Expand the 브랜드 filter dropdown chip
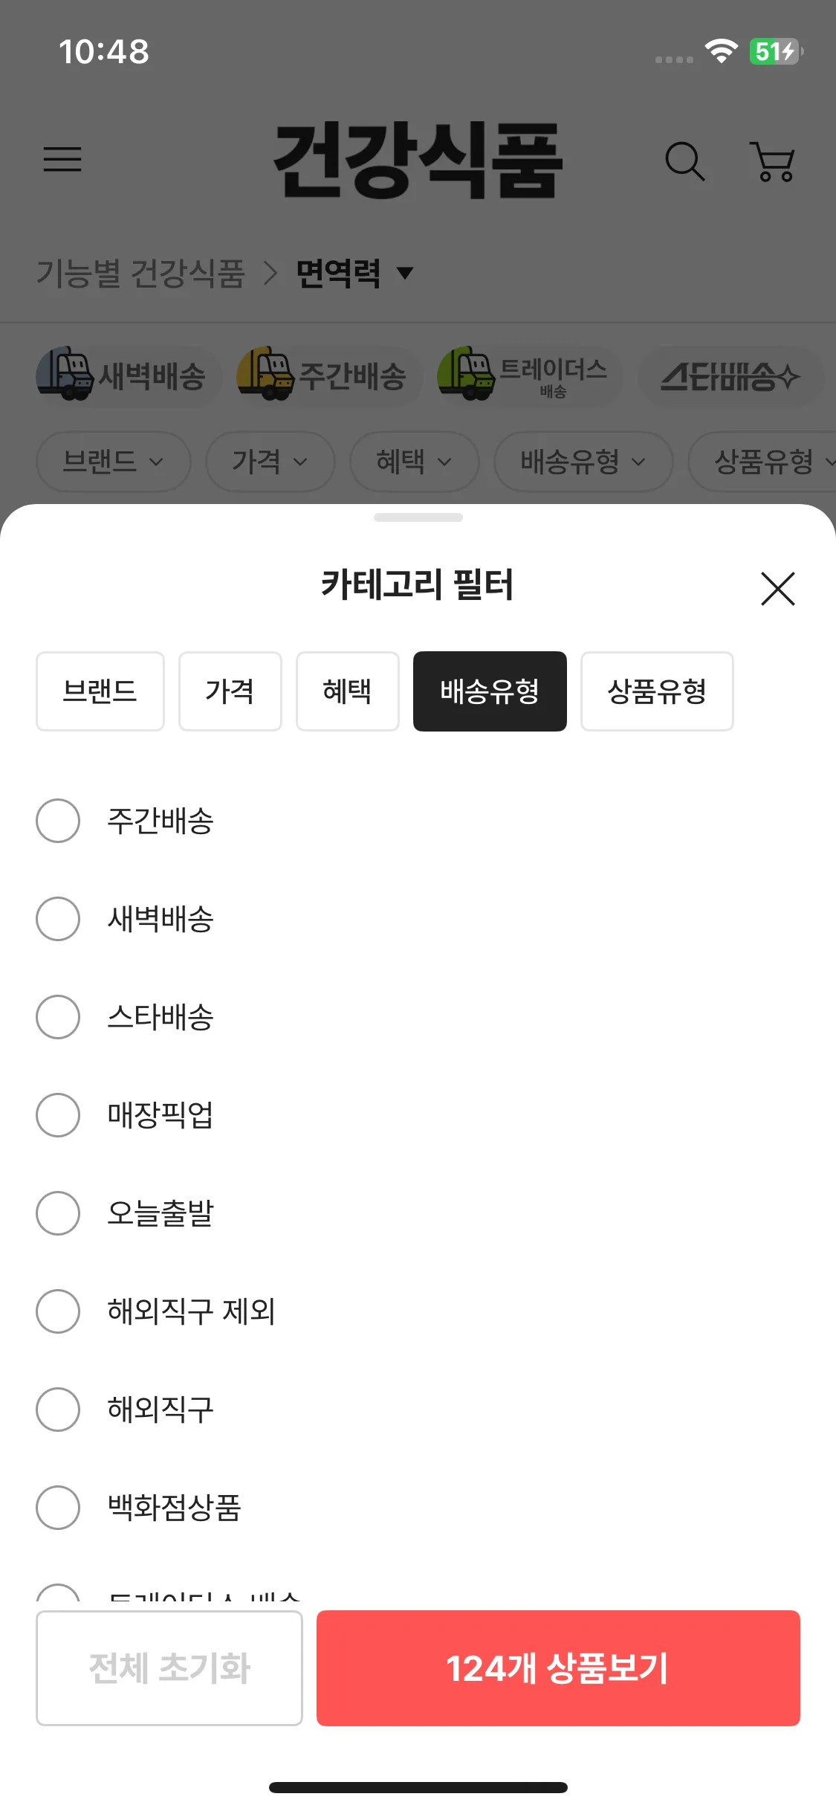Screen dimensions: 836x1811 (113, 462)
